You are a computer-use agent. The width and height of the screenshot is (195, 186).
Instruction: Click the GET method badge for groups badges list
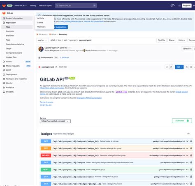pos(46,162)
